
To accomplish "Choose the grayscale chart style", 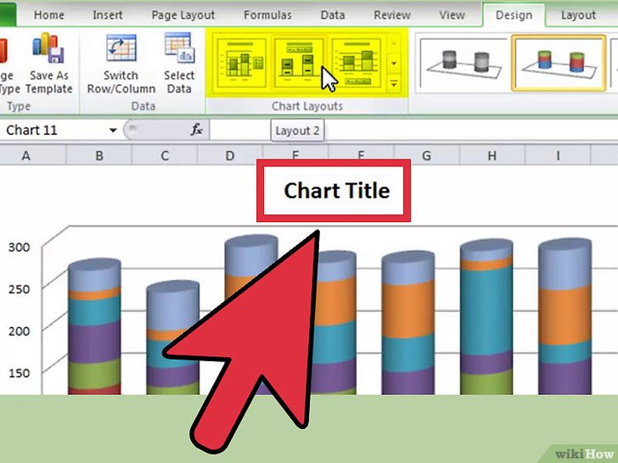I will [463, 63].
